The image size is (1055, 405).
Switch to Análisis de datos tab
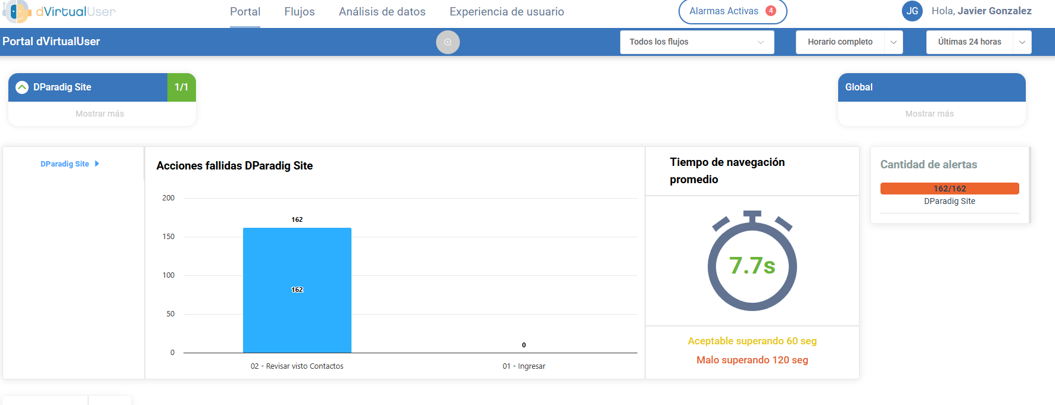click(x=382, y=12)
